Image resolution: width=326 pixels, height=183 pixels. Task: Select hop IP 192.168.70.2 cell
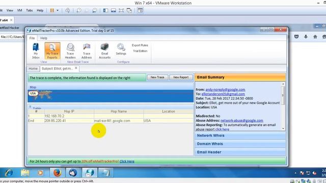click(69, 116)
